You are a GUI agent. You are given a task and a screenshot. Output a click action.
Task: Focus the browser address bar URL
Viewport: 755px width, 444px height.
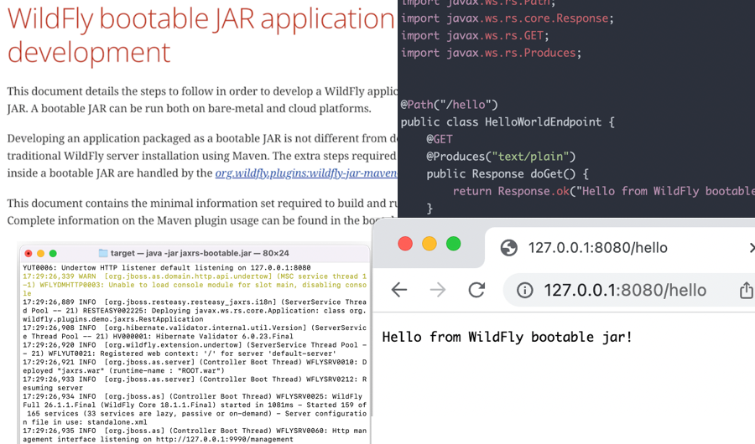[x=625, y=291]
